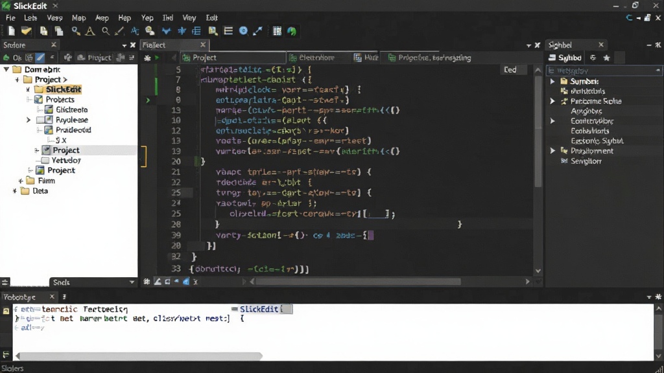Open the filter dropdown in the Symbol panel
The width and height of the screenshot is (664, 373).
(658, 71)
